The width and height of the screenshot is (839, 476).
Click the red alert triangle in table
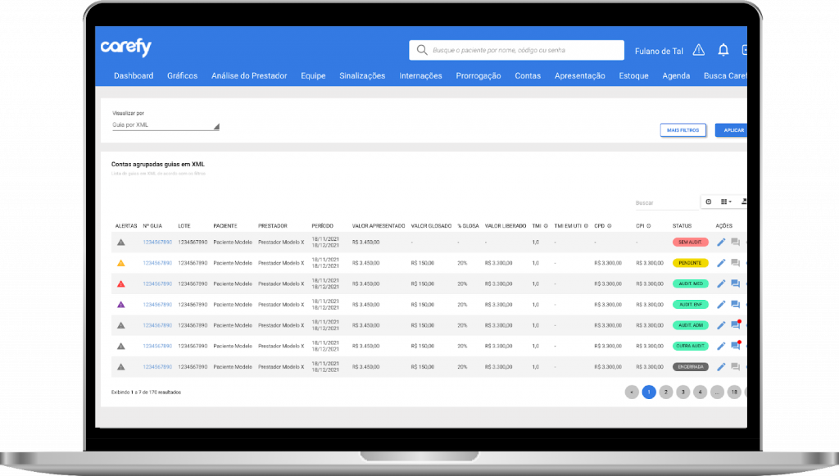coord(120,283)
